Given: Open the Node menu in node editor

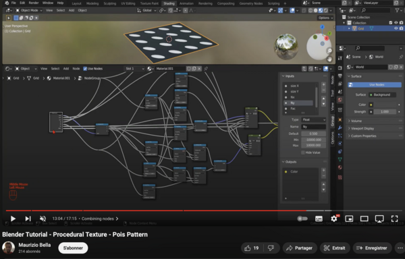Looking at the screenshot, I should pos(76,69).
